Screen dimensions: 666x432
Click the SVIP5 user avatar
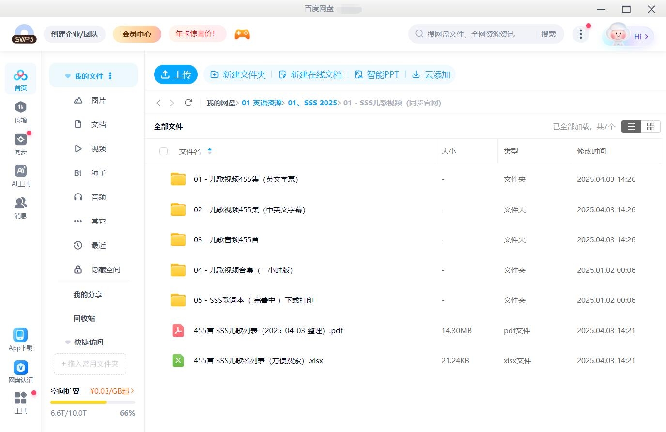[x=24, y=34]
